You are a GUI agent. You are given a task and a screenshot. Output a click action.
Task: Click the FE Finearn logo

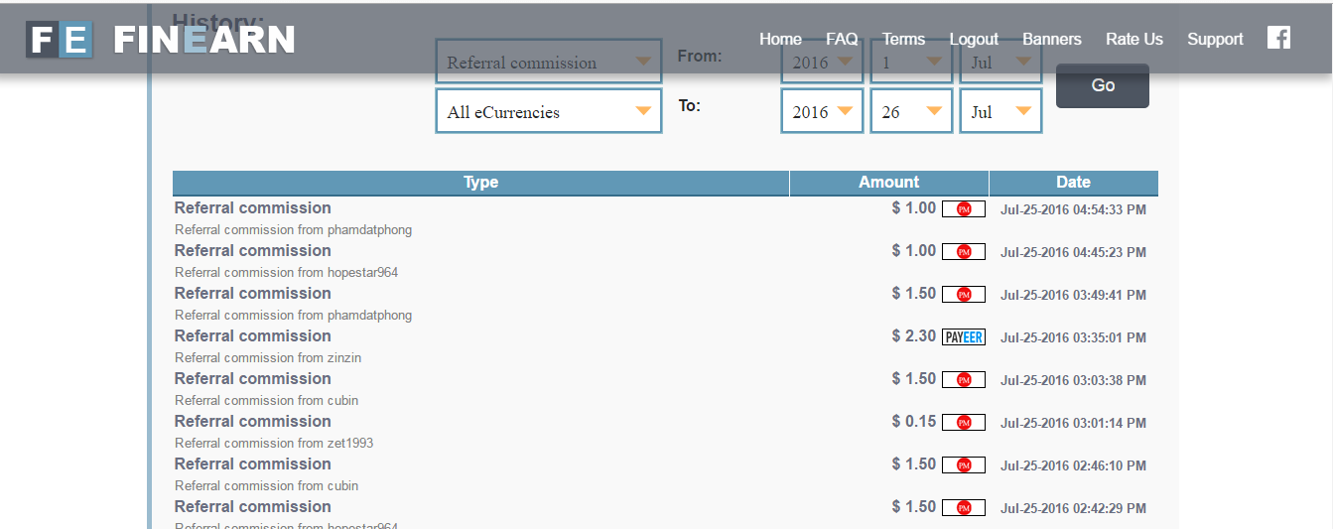tap(161, 40)
